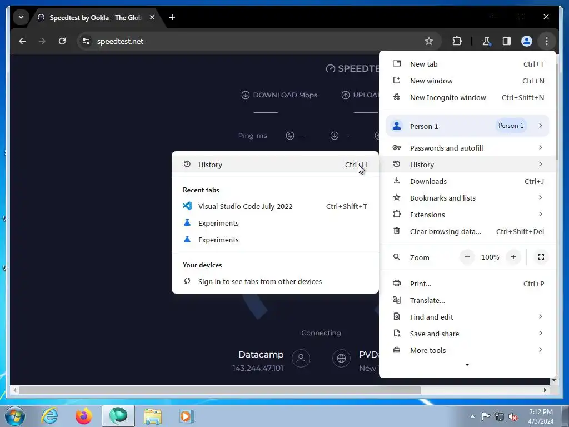Click the horizontal page scrollbar

220,390
